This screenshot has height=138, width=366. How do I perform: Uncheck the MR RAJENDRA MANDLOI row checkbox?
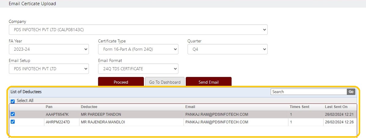point(13,122)
